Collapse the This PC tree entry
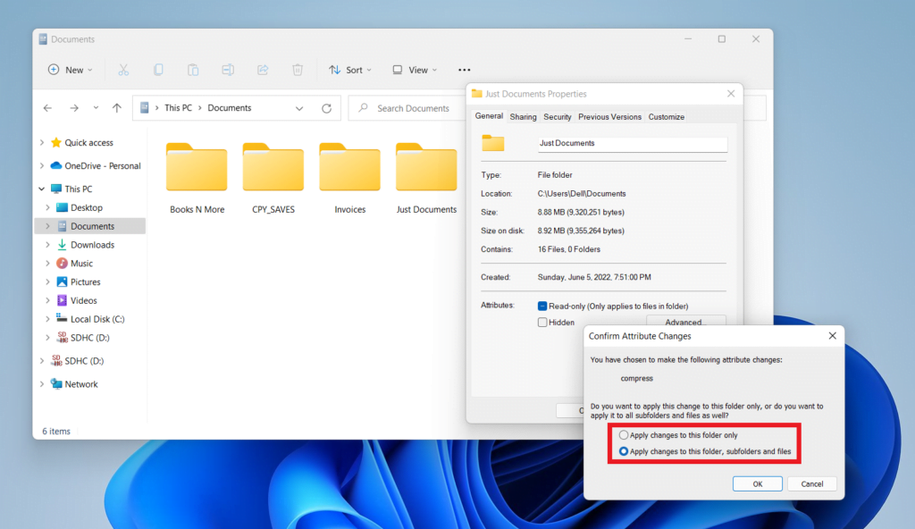Viewport: 915px width, 529px height. coord(41,189)
